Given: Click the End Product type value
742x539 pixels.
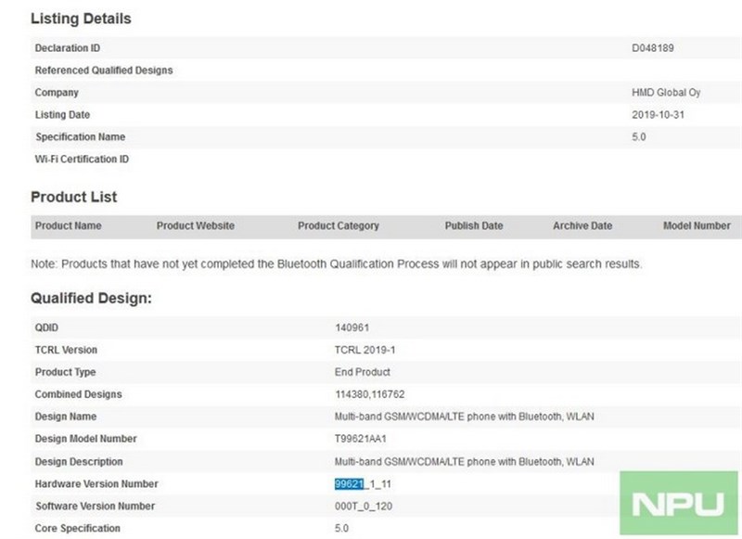Looking at the screenshot, I should [x=361, y=372].
